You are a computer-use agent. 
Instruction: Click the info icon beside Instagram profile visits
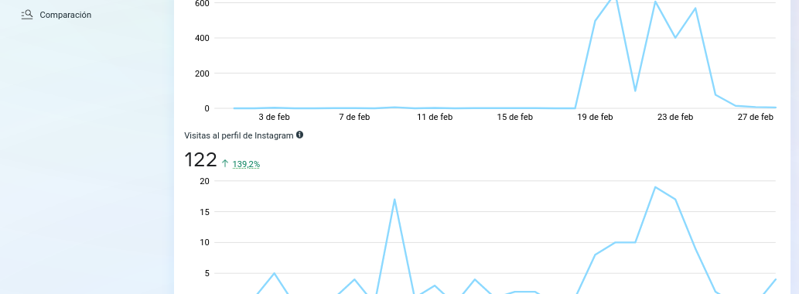pos(299,135)
